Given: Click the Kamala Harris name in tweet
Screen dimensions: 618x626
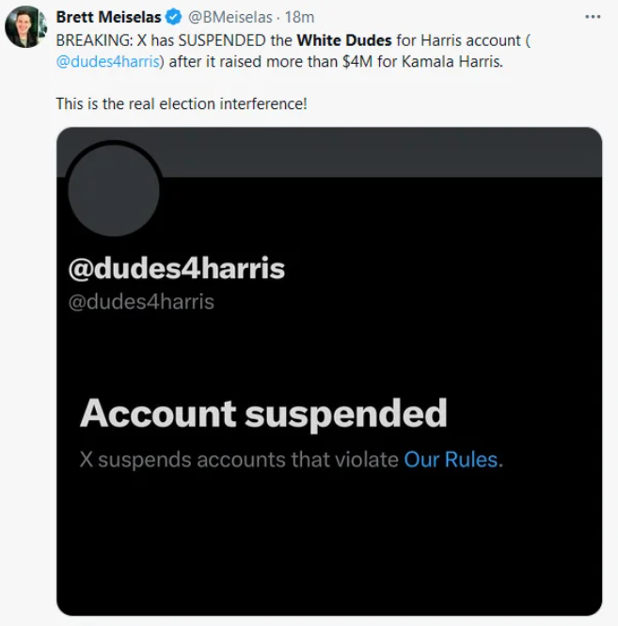Looking at the screenshot, I should click(452, 62).
